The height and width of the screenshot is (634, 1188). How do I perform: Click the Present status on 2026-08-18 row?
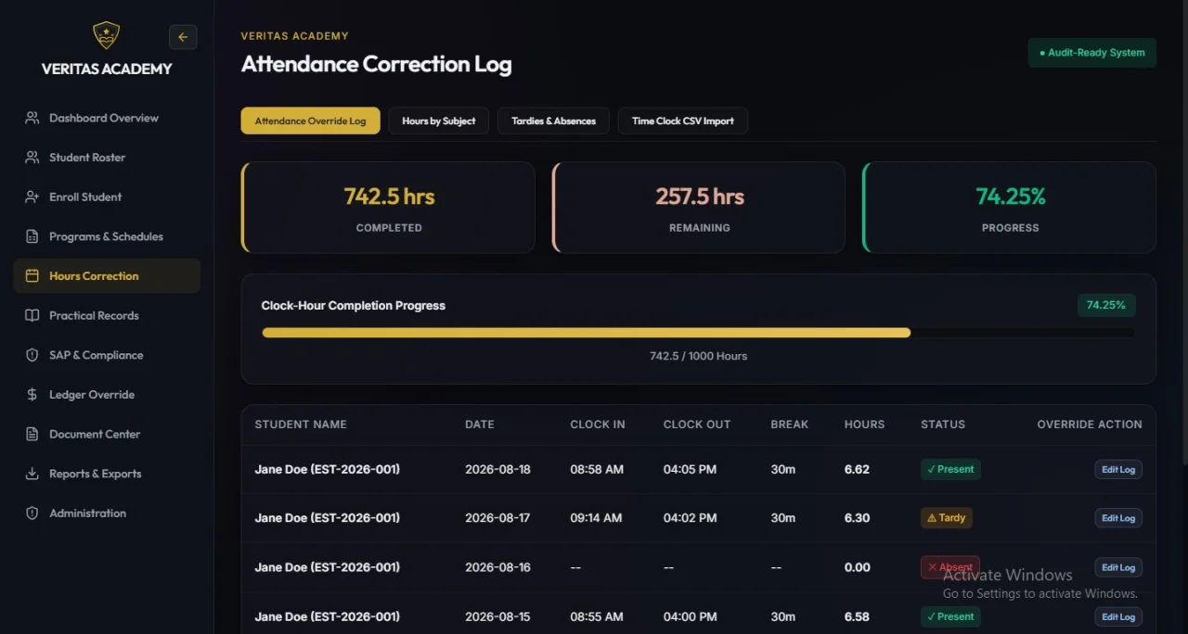point(950,469)
